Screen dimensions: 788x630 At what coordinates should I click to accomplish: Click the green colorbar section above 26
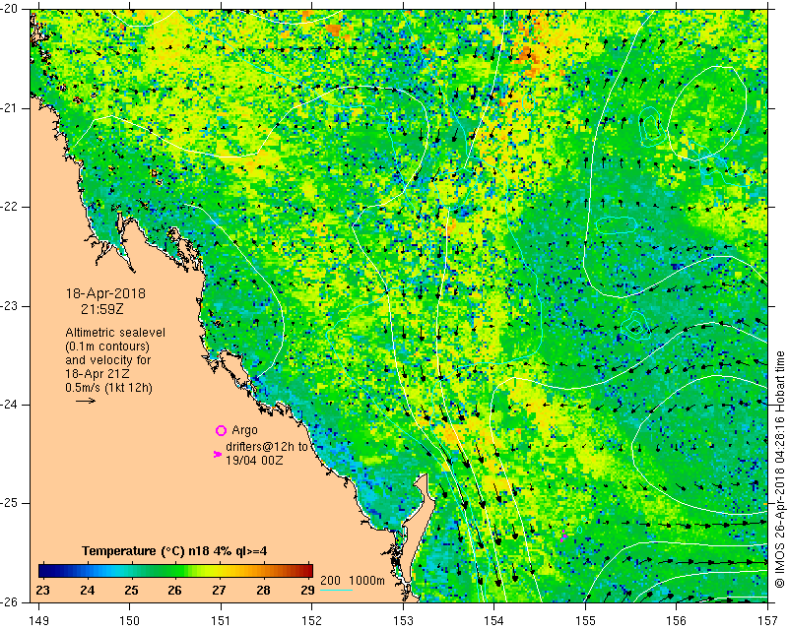(x=175, y=571)
